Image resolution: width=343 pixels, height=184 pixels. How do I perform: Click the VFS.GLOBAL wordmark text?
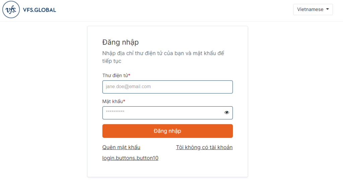coord(40,10)
